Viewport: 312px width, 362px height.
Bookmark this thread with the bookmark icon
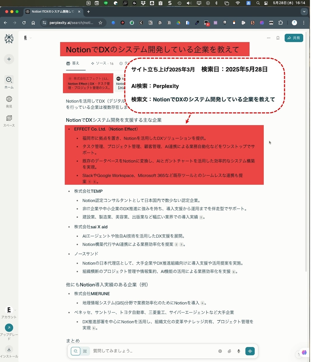click(278, 38)
